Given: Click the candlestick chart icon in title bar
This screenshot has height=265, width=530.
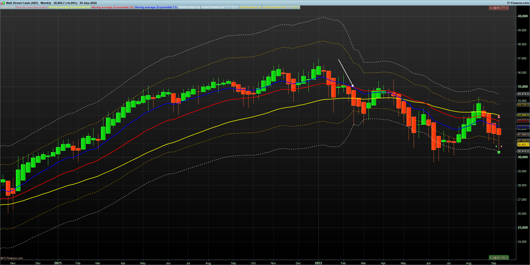Looking at the screenshot, I should coord(3,3).
